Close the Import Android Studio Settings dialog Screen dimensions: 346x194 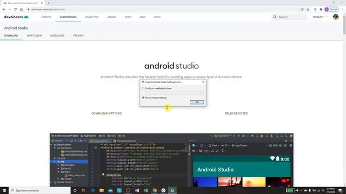coord(203,82)
